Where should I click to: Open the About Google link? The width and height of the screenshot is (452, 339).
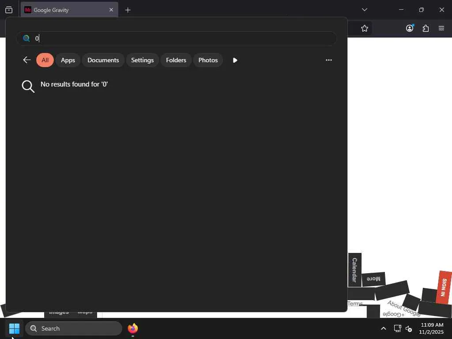[404, 309]
